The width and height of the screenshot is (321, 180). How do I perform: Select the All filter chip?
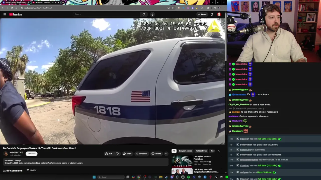[174, 151]
